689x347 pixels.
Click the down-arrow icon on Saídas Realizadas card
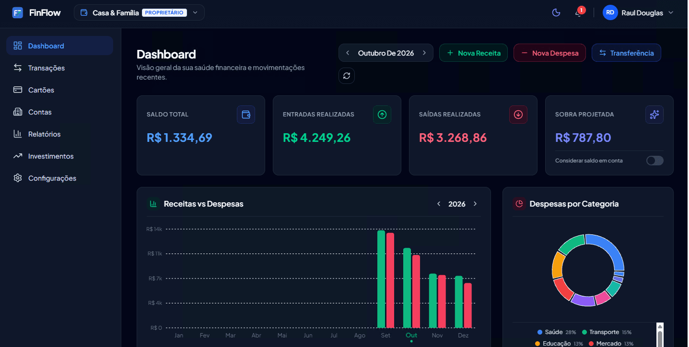tap(518, 115)
